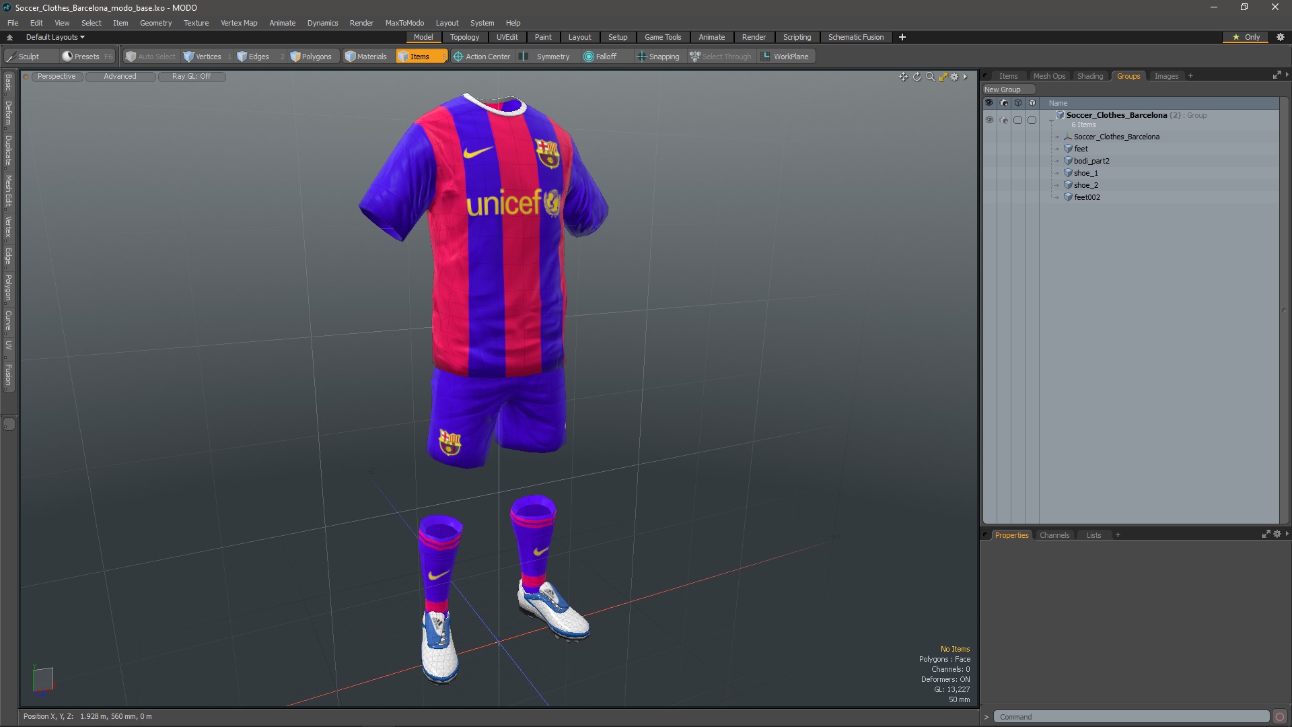Select the bodi_part2 mesh item
Image resolution: width=1292 pixels, height=727 pixels.
[x=1091, y=161]
